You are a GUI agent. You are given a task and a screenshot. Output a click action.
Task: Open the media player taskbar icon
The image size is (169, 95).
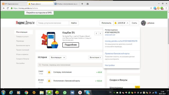click(18, 93)
